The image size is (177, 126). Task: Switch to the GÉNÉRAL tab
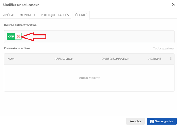[8, 15]
